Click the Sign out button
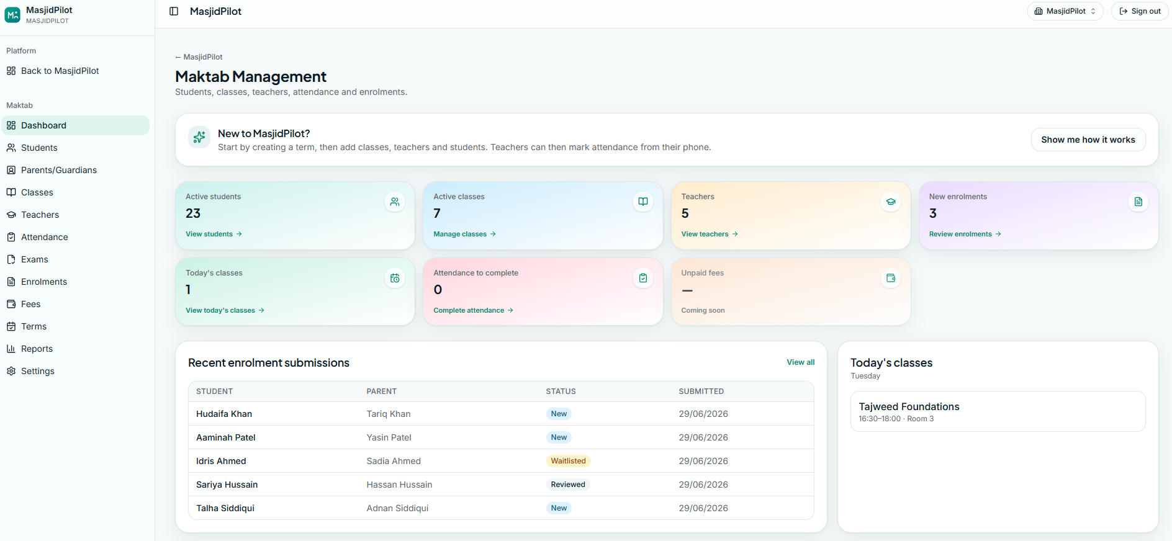1172x541 pixels. (x=1140, y=11)
